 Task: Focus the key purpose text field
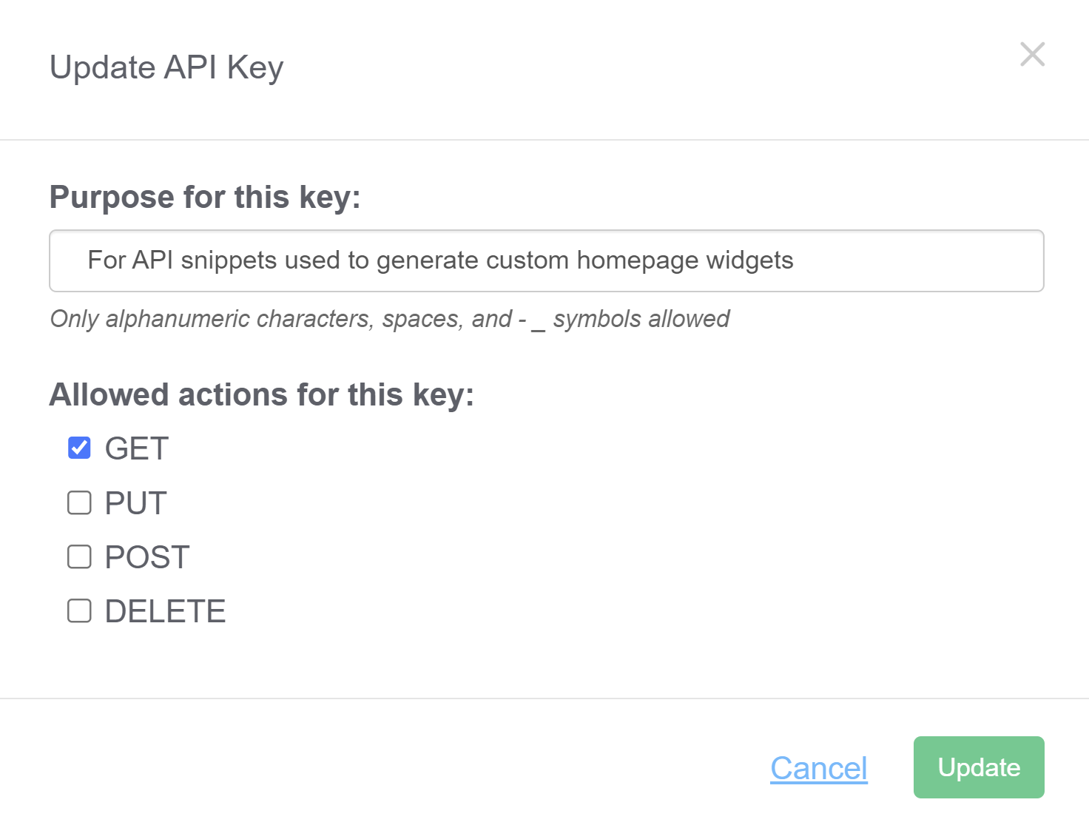pos(546,260)
